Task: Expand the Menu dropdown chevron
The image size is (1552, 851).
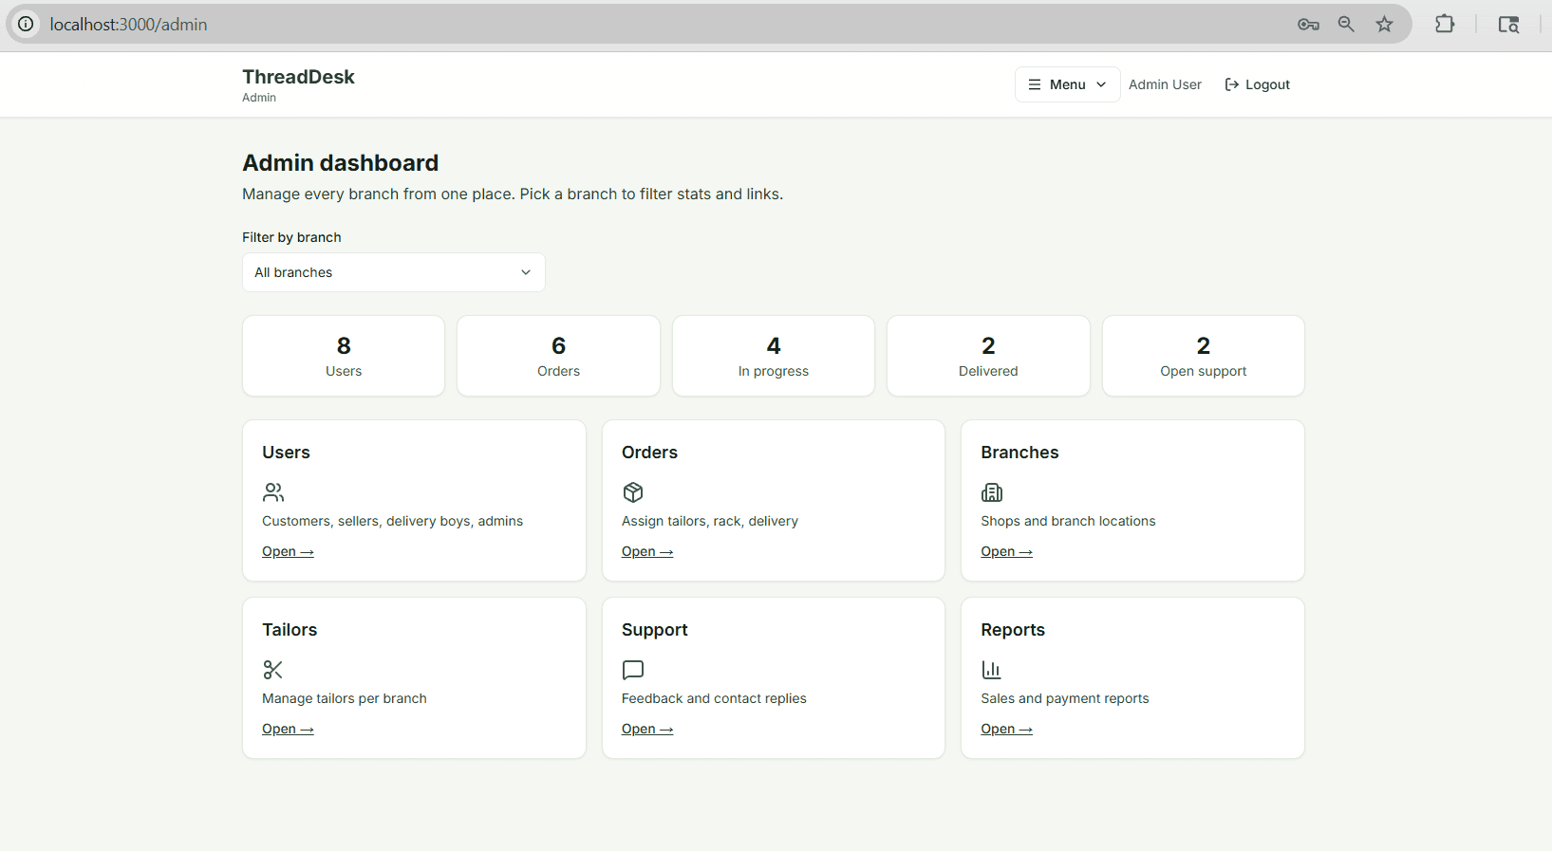Action: point(1101,84)
